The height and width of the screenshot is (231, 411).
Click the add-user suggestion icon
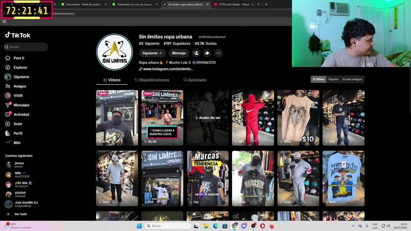(x=196, y=53)
